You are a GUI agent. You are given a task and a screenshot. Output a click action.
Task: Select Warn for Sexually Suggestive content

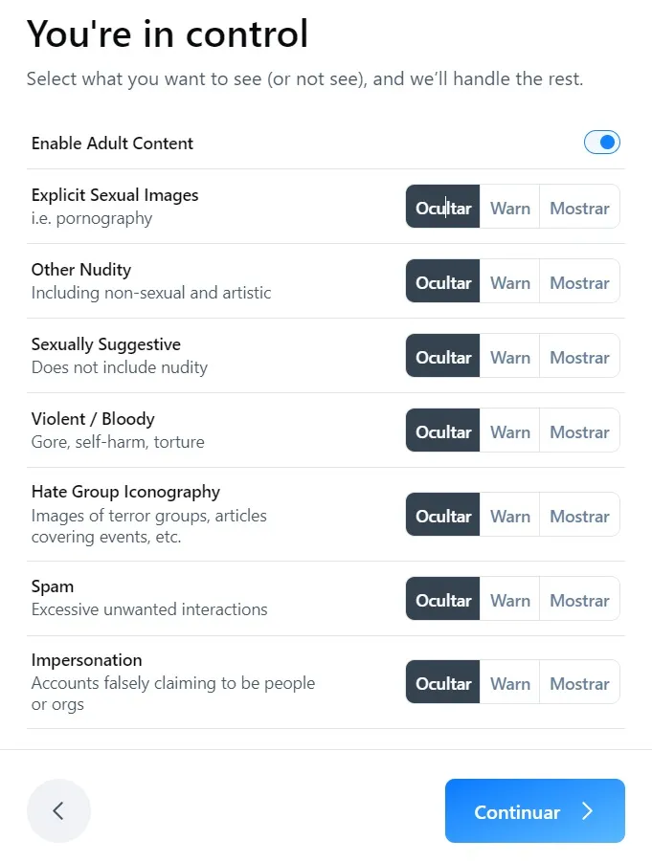(509, 357)
